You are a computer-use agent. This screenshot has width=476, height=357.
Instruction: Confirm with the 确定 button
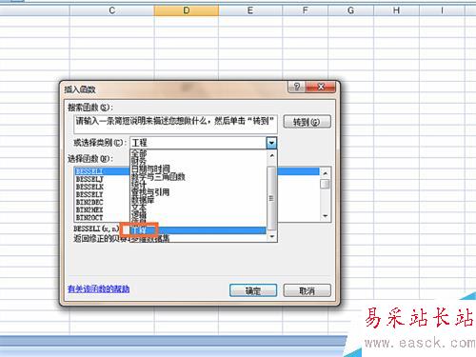(x=253, y=290)
